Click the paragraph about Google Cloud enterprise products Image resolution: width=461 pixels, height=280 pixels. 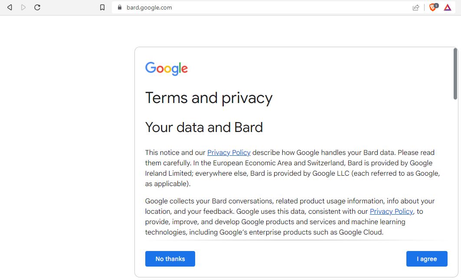tap(290, 217)
